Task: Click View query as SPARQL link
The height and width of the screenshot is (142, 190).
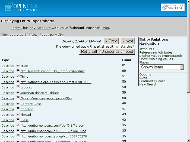Action: click(19, 35)
